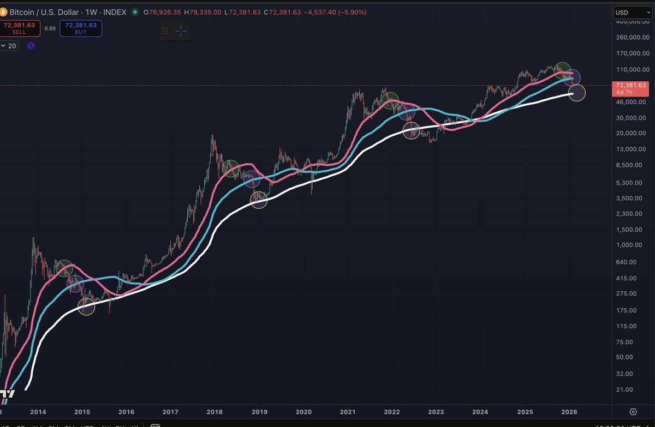The image size is (655, 427).
Task: Click the TradingView watermark logo
Action: (7, 394)
